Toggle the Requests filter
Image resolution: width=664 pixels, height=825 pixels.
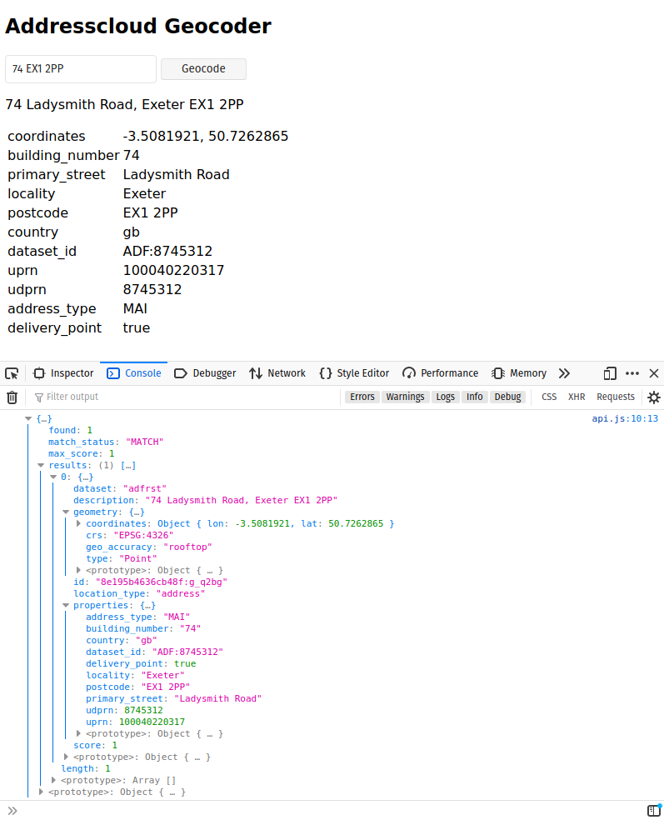(616, 397)
